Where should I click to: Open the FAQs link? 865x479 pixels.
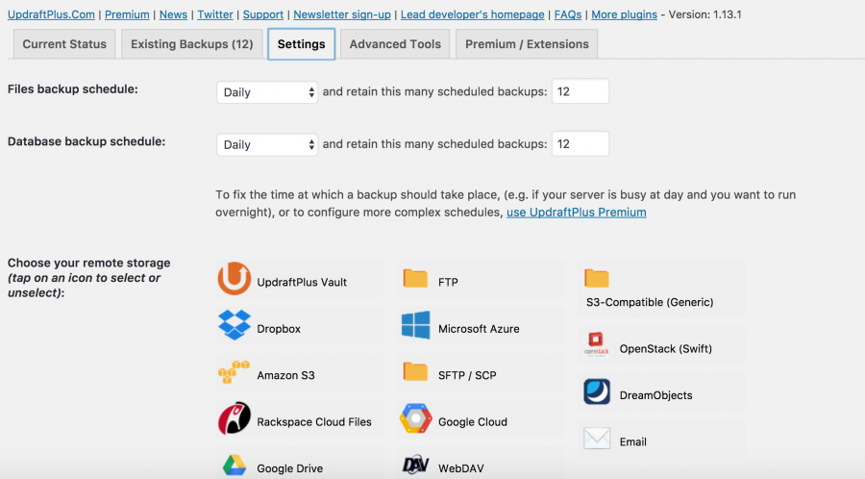click(x=568, y=14)
